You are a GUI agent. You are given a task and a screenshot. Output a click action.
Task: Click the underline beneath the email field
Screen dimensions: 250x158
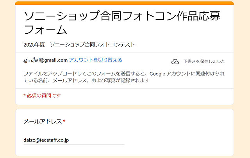pos(74,145)
